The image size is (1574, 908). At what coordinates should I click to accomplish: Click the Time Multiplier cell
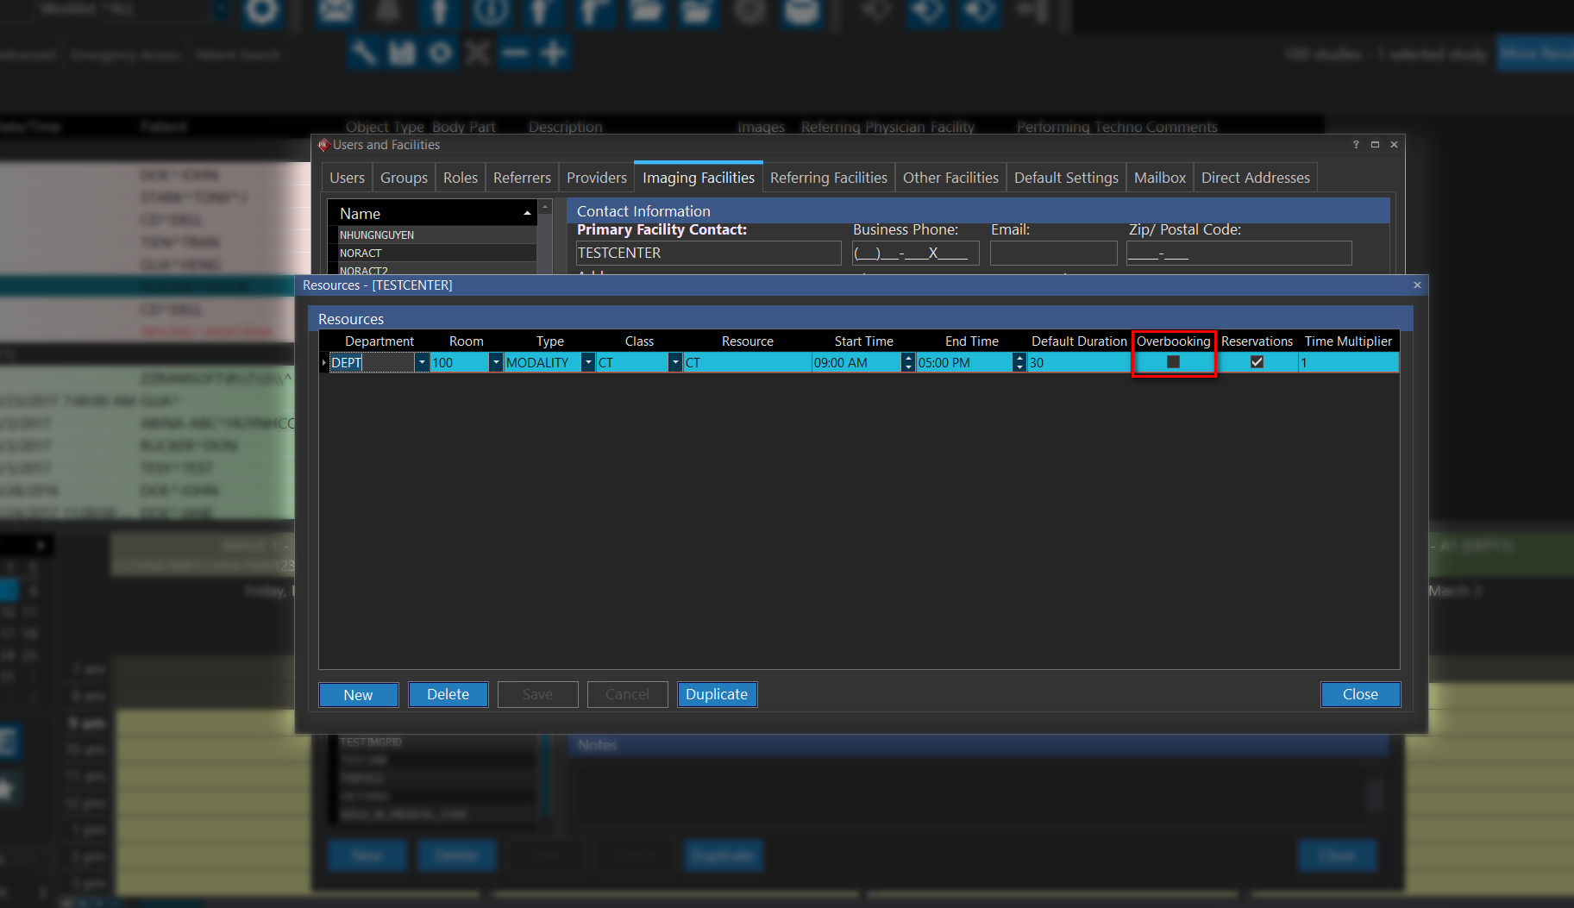tap(1348, 363)
